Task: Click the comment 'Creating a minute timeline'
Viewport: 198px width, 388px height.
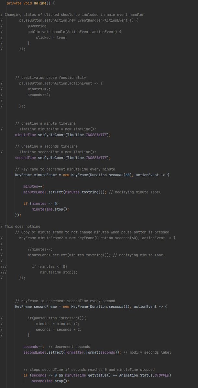Action: click(x=45, y=123)
